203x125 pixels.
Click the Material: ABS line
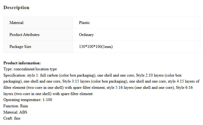point(15,112)
